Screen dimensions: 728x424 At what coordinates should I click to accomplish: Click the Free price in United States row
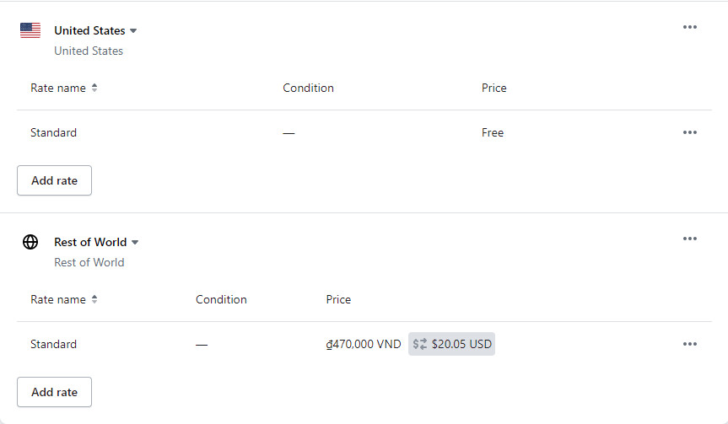493,132
